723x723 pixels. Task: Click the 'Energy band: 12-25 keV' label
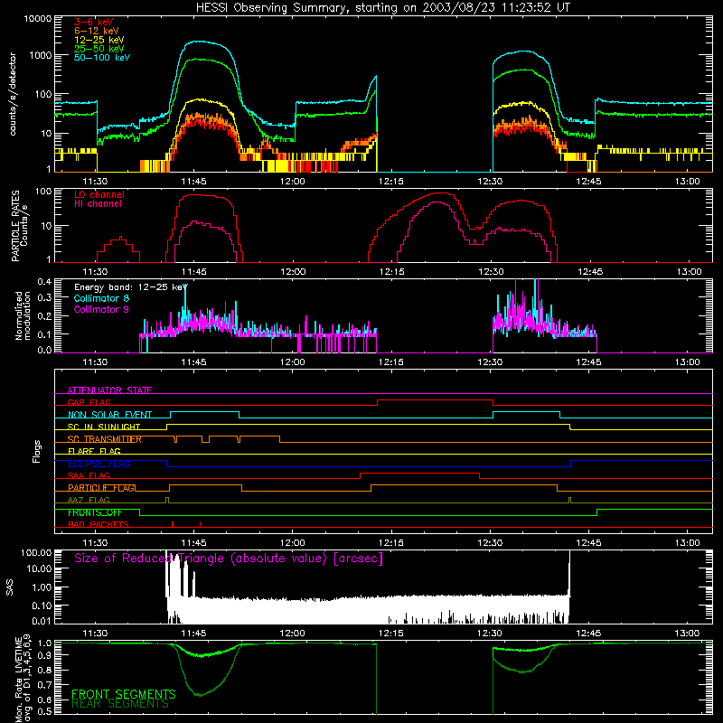click(130, 287)
